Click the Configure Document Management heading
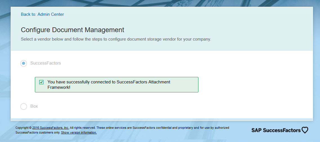Image resolution: width=320 pixels, height=142 pixels. (x=72, y=30)
